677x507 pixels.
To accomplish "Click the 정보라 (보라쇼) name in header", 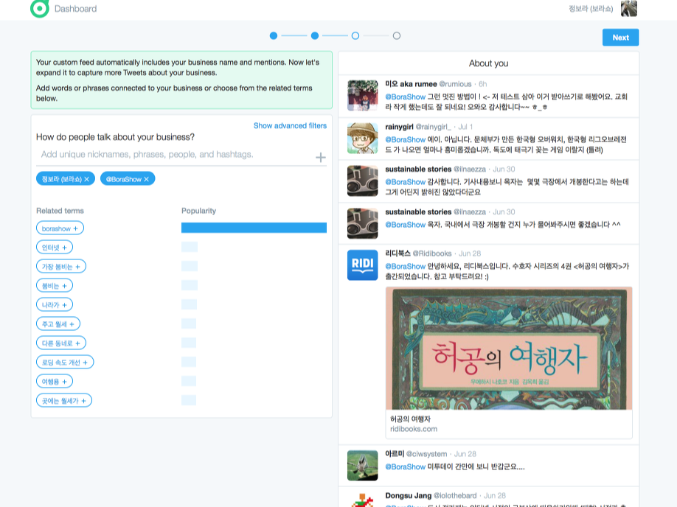I will (x=591, y=9).
